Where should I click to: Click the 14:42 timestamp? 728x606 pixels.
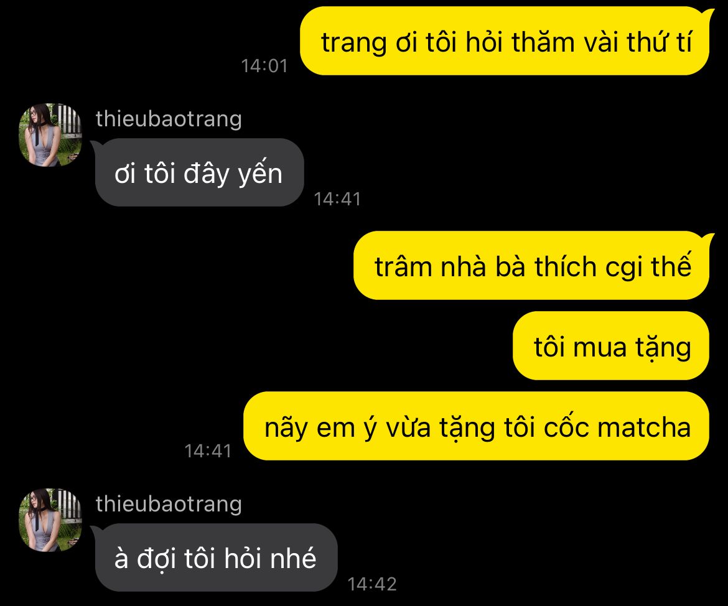tap(372, 584)
